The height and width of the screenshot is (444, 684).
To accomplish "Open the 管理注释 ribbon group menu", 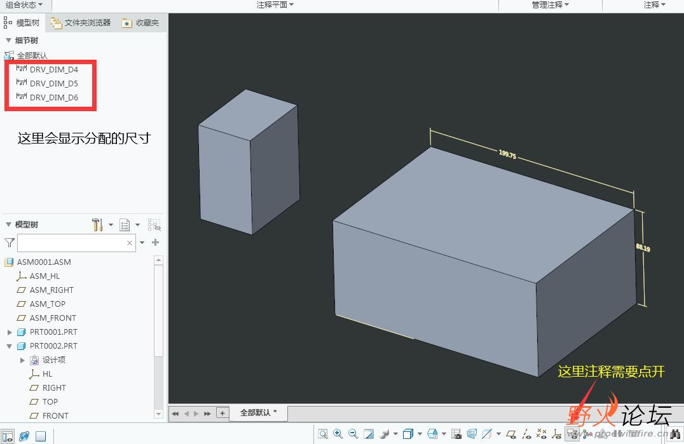I will click(550, 5).
